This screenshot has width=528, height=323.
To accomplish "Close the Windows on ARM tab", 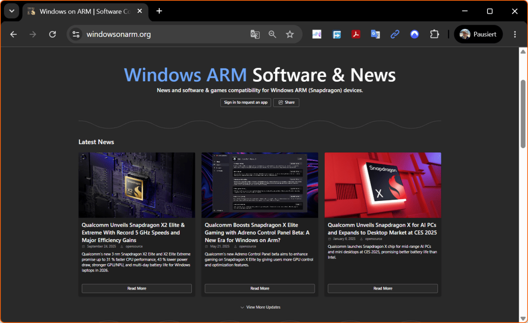I will point(140,11).
